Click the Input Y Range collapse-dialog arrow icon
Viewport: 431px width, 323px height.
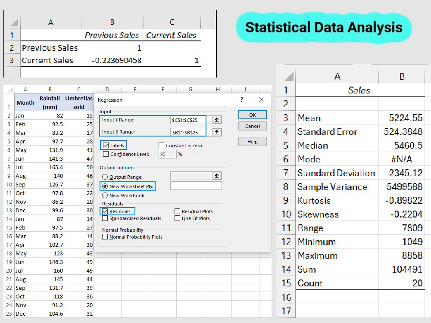(x=217, y=120)
